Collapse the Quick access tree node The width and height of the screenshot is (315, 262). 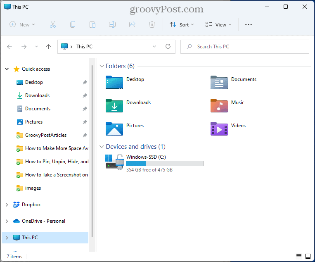click(7, 69)
